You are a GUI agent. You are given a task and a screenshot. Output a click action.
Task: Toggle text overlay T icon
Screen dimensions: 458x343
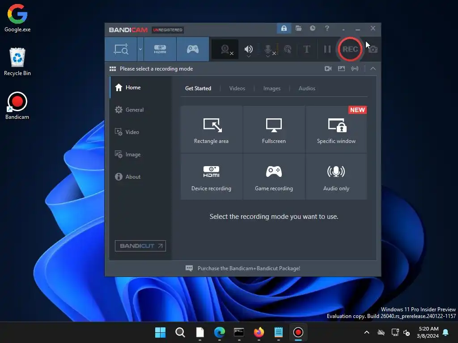point(306,49)
